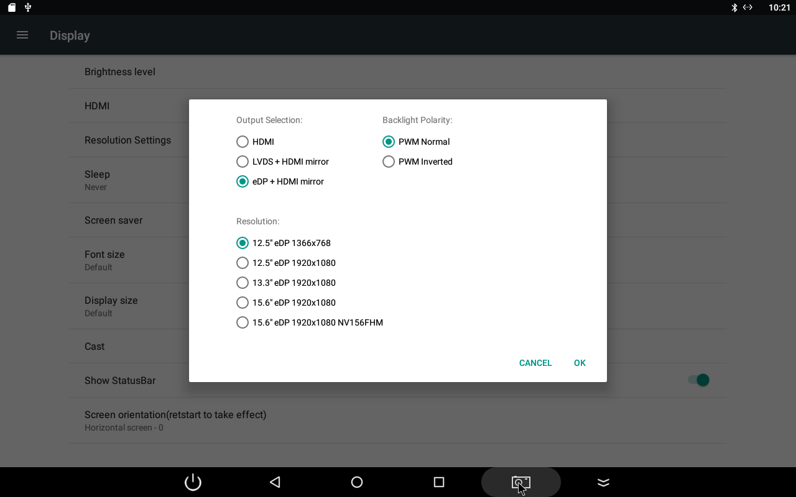Viewport: 796px width, 497px height.
Task: Tap the power button in navigation bar
Action: pyautogui.click(x=193, y=482)
